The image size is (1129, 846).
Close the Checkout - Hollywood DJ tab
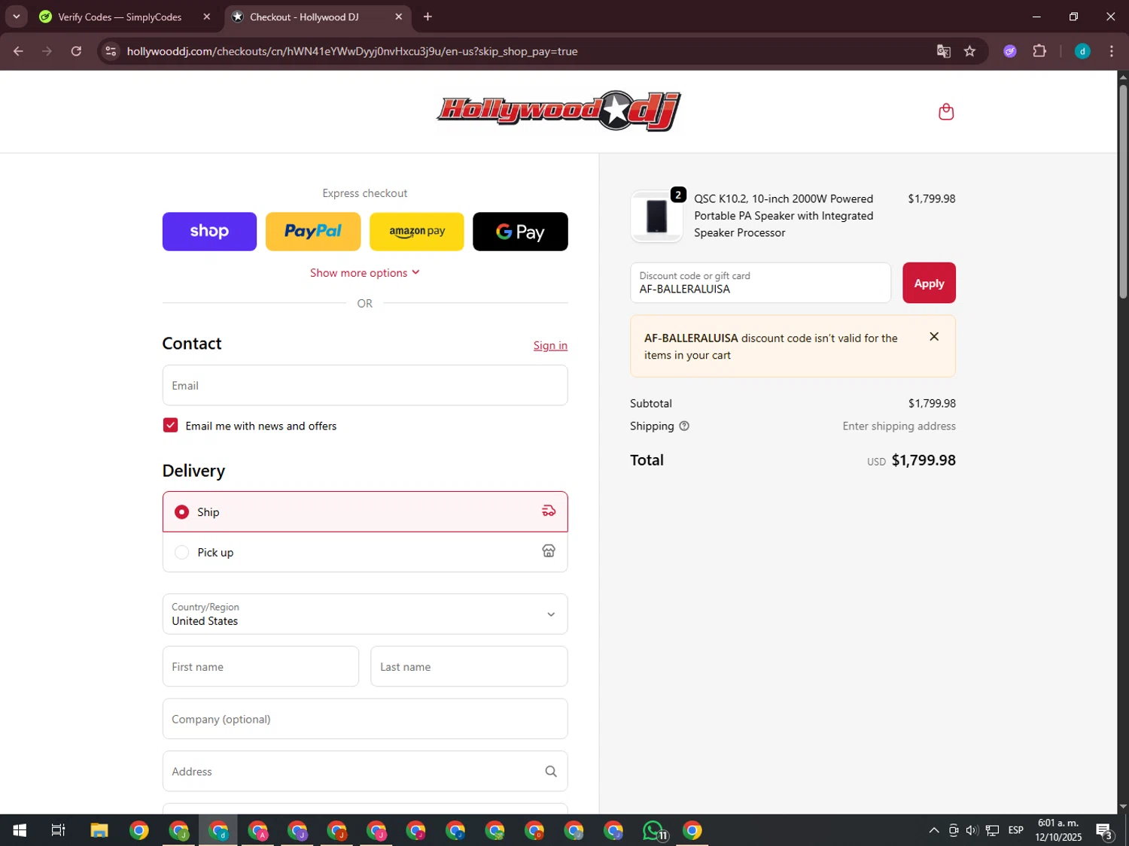tap(399, 17)
